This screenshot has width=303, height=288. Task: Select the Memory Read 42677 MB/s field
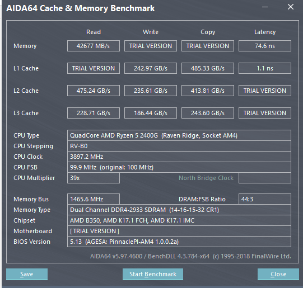pos(94,46)
